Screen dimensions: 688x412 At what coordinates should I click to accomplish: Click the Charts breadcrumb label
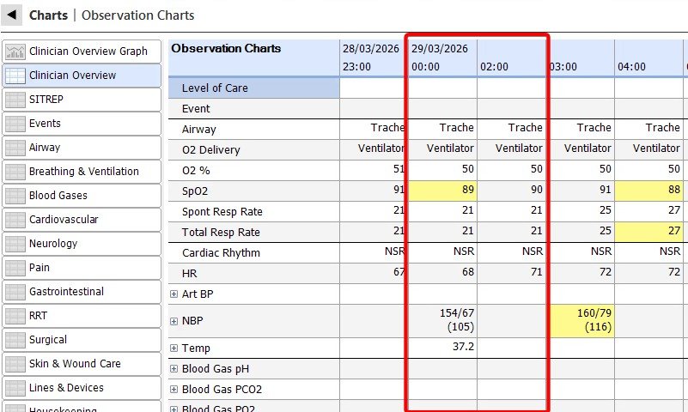click(x=49, y=15)
